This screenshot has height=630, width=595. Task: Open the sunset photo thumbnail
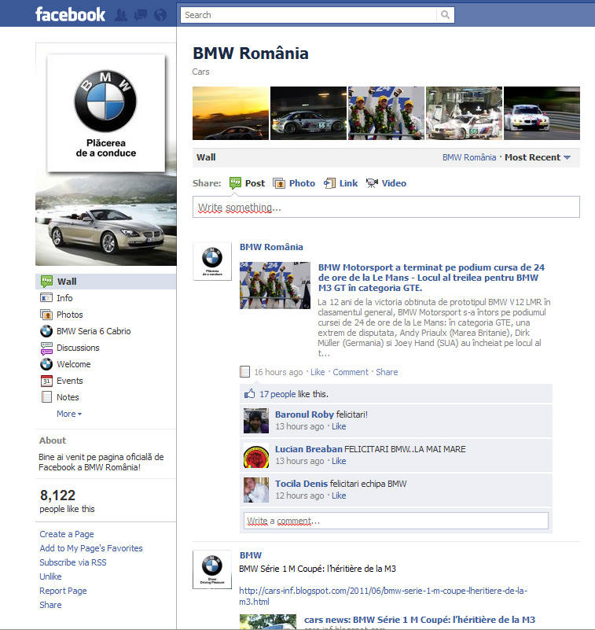point(230,113)
